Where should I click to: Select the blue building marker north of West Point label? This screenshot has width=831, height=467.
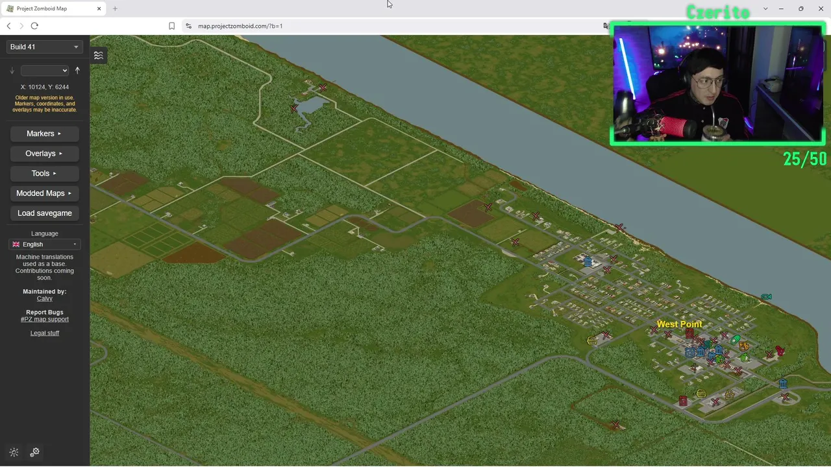[588, 261]
